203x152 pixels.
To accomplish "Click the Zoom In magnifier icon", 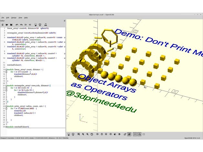I will click(x=83, y=134).
